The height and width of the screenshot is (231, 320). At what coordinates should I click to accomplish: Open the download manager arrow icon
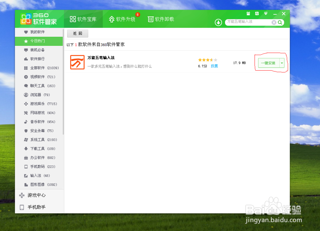[x=218, y=22]
